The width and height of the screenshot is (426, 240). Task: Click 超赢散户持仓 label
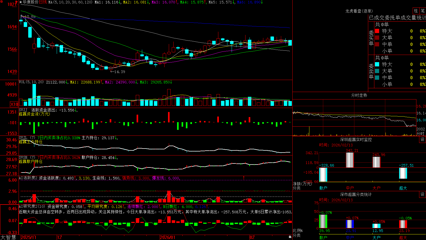point(31,161)
